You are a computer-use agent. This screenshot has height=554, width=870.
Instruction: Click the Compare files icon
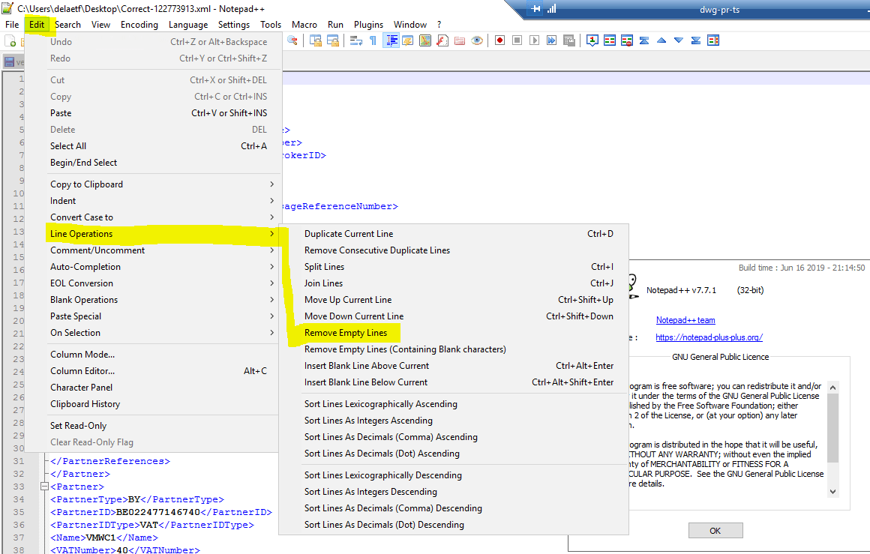(610, 40)
